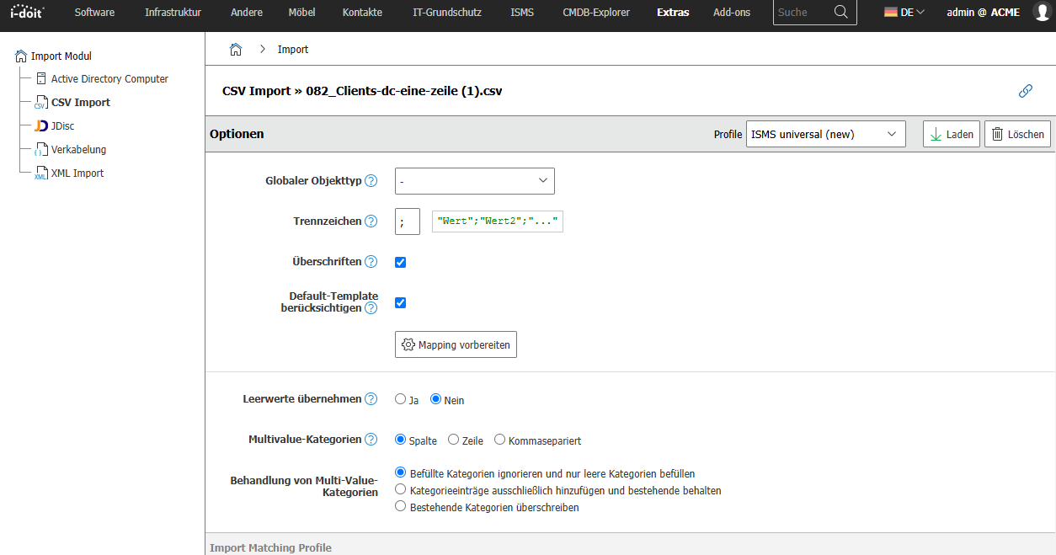Toggle the Überschriften checkbox

coord(401,262)
